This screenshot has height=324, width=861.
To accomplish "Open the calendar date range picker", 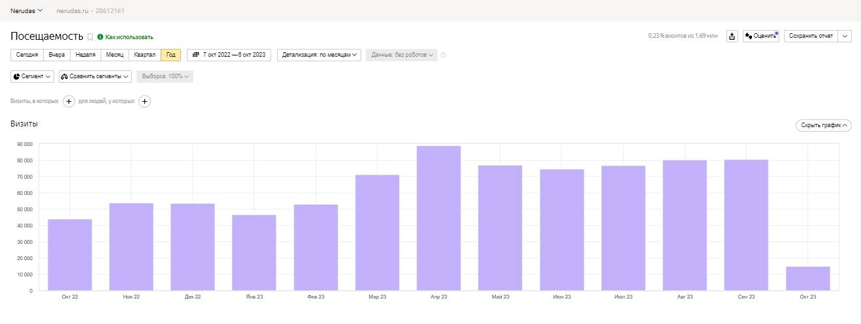I will click(x=229, y=55).
